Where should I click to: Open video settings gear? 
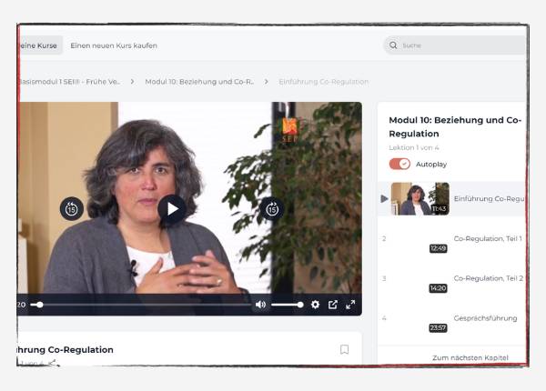315,305
